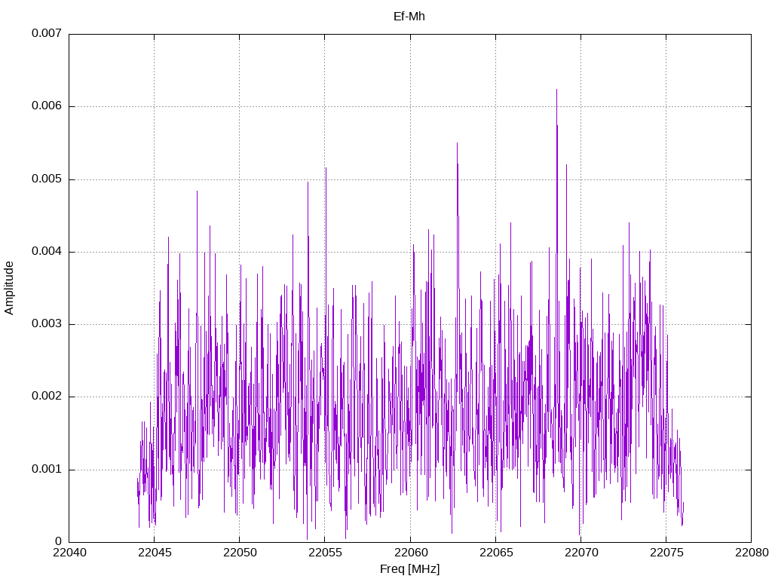Click the peak tip near 22055 MHz
This screenshot has height=579, width=772.
326,168
